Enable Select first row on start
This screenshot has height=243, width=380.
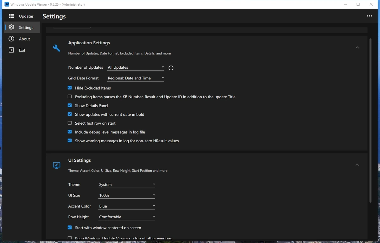70,123
